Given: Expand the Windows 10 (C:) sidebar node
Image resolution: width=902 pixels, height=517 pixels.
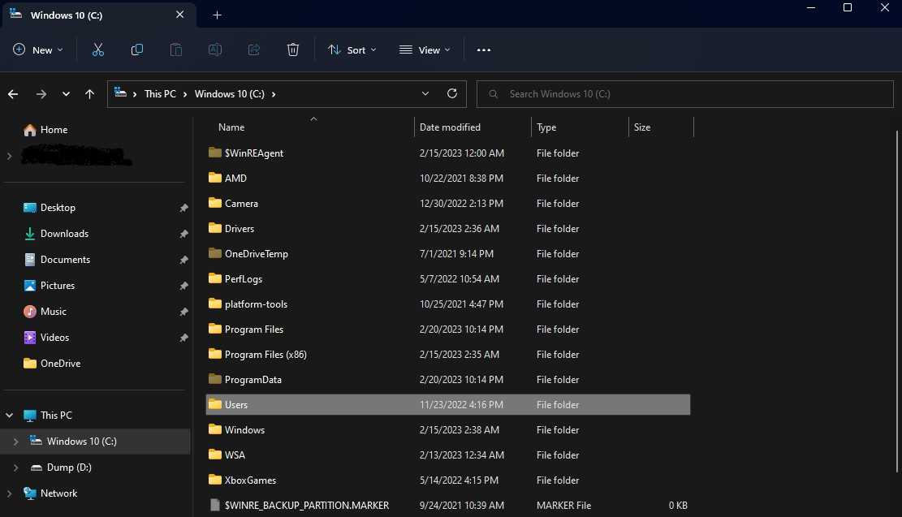Looking at the screenshot, I should coord(15,442).
